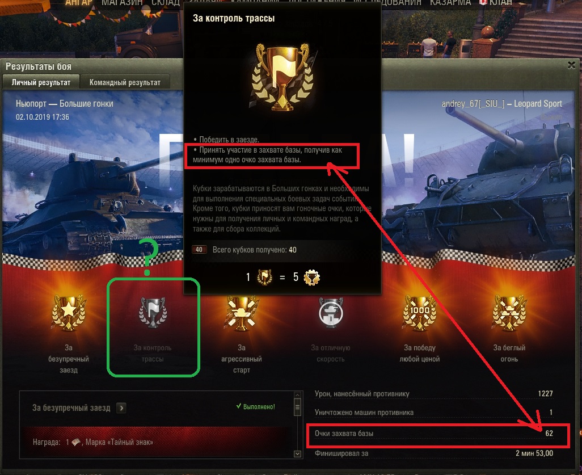Click the large trophy in the tooltip

coord(283,78)
